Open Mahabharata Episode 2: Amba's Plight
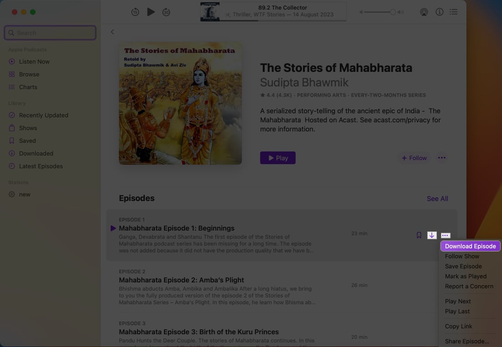Viewport: 502px width, 347px height. pos(181,280)
